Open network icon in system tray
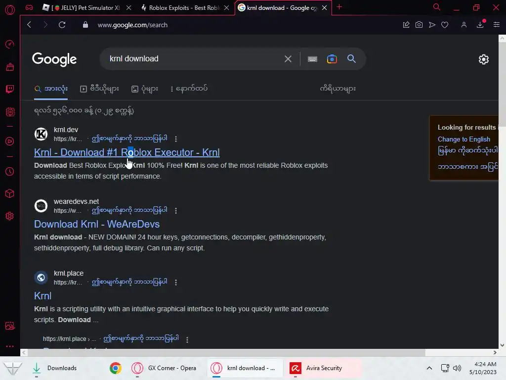 [445, 368]
